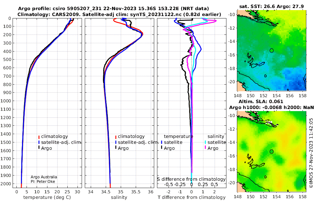Viewport: 314px width, 202px height.
Task: Click the 1000 depth tick label
Action: point(6,101)
